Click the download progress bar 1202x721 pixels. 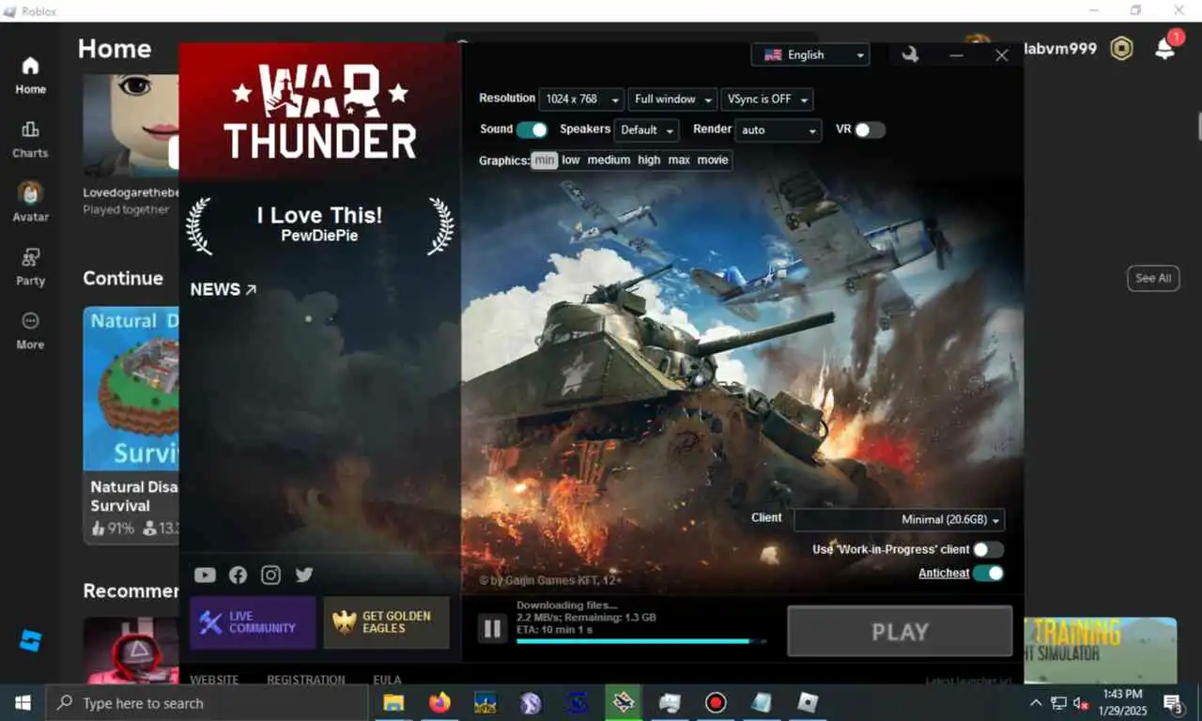click(641, 641)
